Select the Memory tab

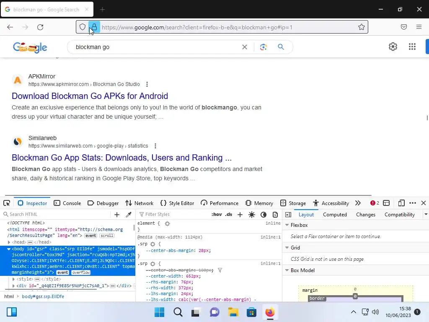pos(259,203)
